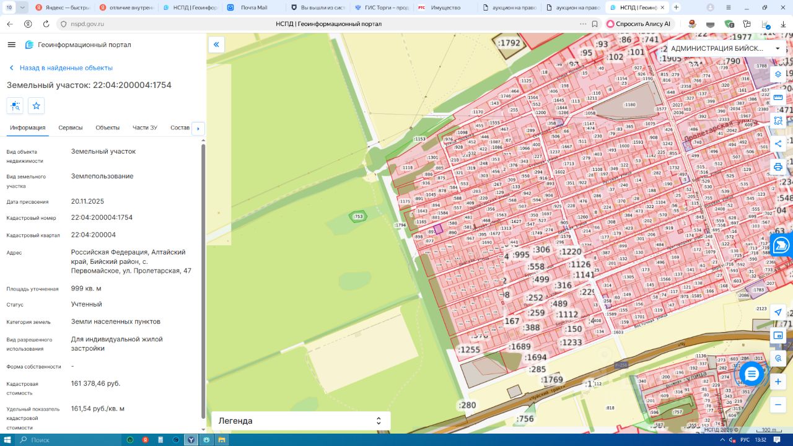Switch to the Сервисы tab
Image resolution: width=793 pixels, height=446 pixels.
(71, 128)
